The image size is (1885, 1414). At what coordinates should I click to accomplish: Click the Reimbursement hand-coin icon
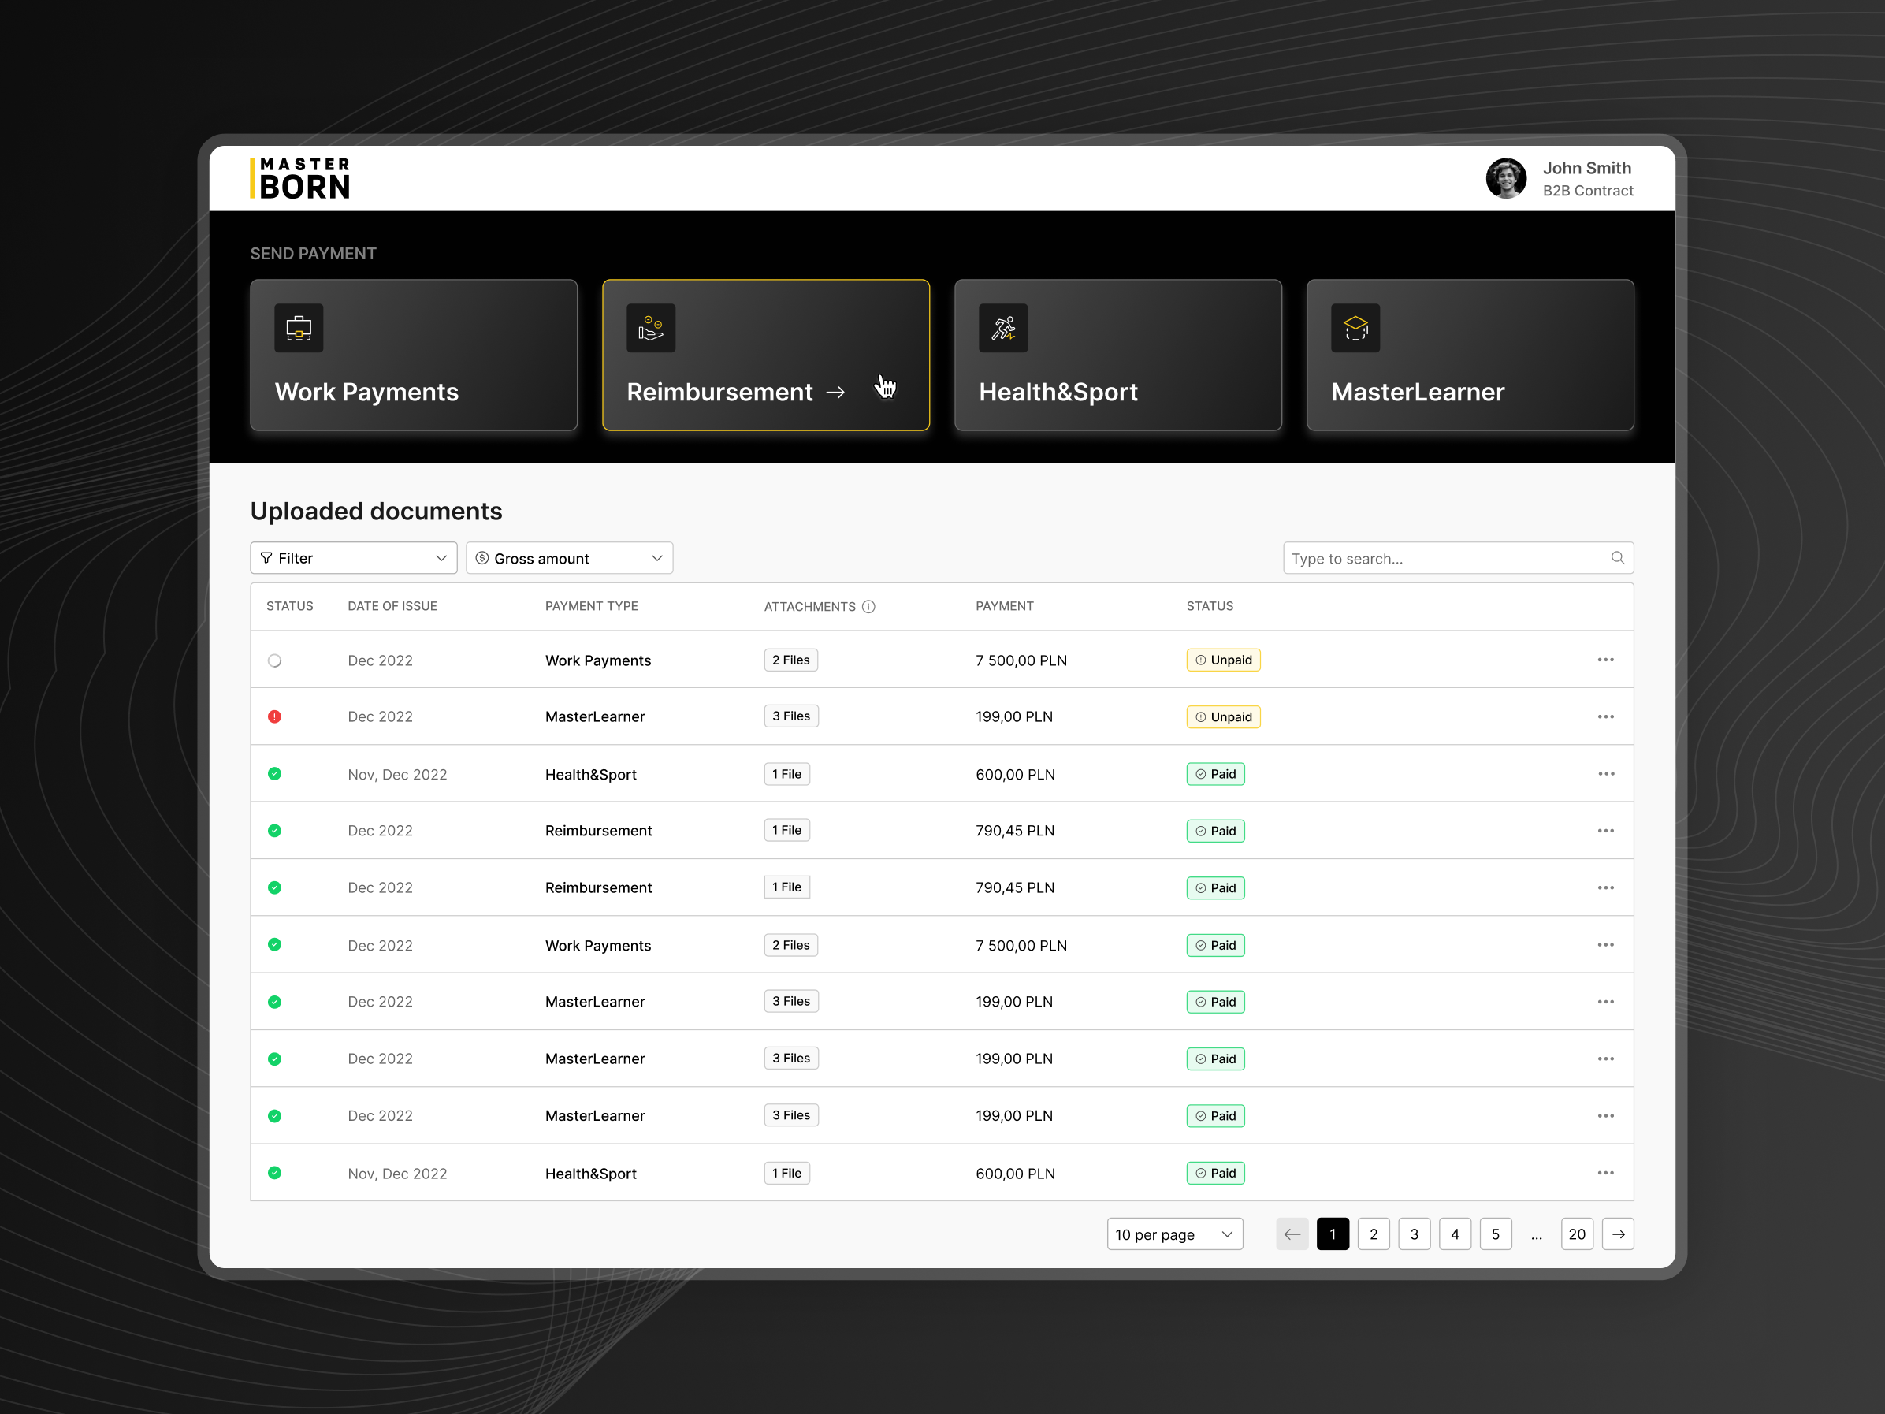651,328
